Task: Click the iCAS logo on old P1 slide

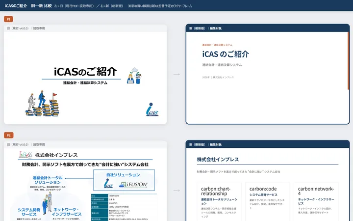Action: point(152,110)
